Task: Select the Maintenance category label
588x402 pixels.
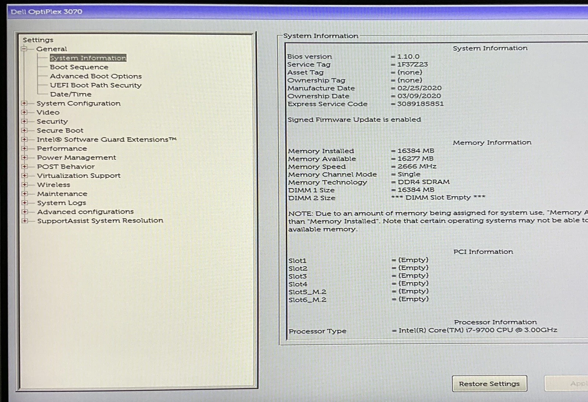Action: tap(62, 194)
